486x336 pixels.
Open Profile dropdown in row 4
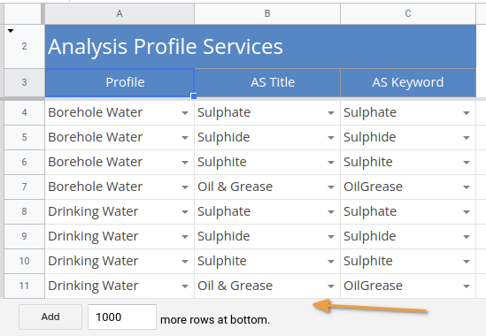[x=185, y=113]
